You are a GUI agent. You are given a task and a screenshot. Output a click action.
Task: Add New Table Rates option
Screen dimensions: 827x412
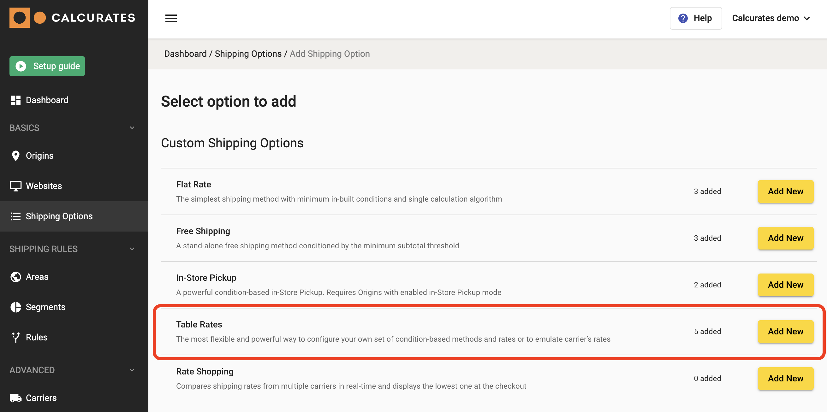point(786,332)
